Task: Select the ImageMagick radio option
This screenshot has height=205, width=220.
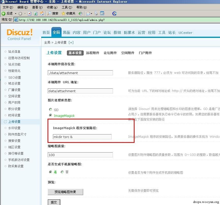Action: [50, 115]
